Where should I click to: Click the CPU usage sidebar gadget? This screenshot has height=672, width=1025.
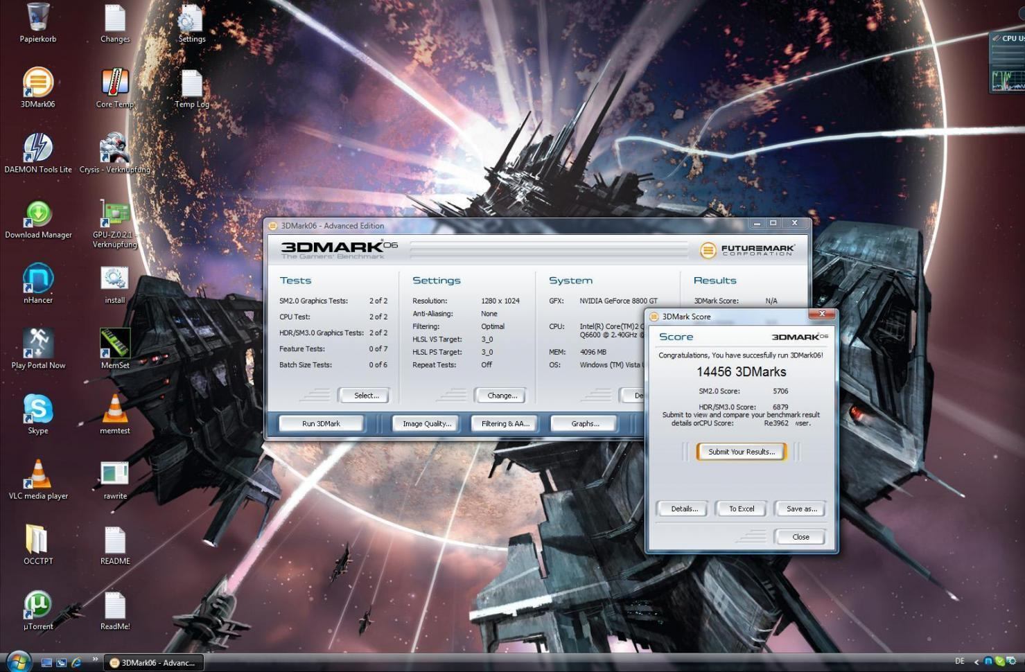[x=1008, y=63]
